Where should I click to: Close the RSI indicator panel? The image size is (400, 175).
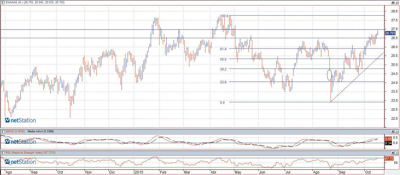coord(397,153)
